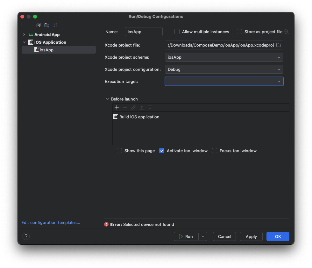Select the iosApp configuration

click(59, 50)
